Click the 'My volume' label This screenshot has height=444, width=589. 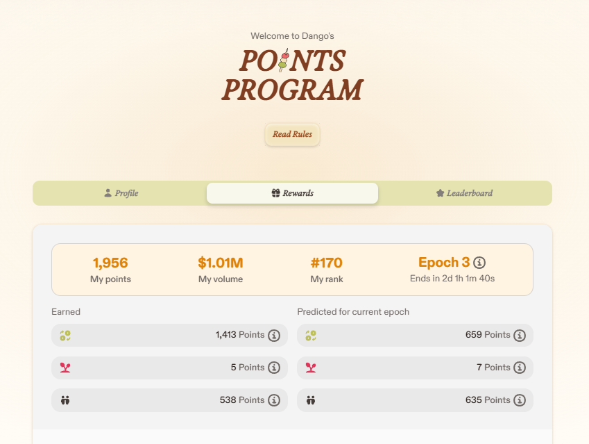[221, 279]
